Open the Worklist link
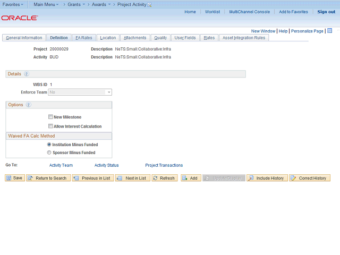 click(x=212, y=12)
